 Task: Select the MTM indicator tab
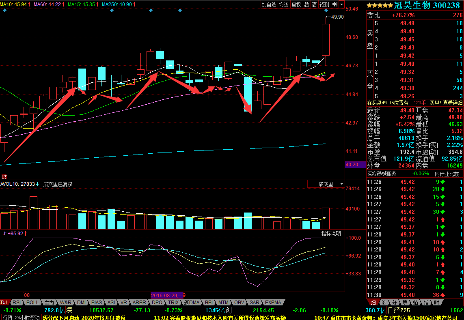tap(223, 302)
